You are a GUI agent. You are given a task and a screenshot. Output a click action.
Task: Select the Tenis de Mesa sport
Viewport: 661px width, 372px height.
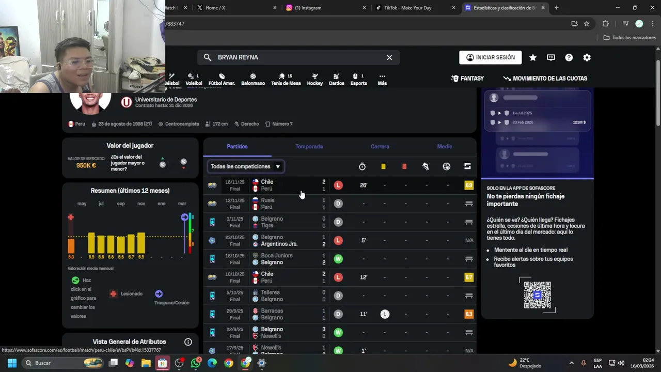point(286,80)
